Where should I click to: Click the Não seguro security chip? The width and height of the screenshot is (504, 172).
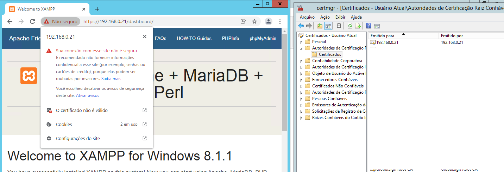coord(61,21)
